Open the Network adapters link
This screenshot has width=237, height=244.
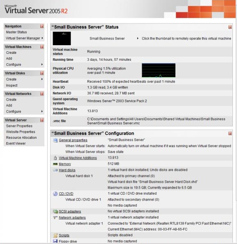pyautogui.click(x=72, y=217)
